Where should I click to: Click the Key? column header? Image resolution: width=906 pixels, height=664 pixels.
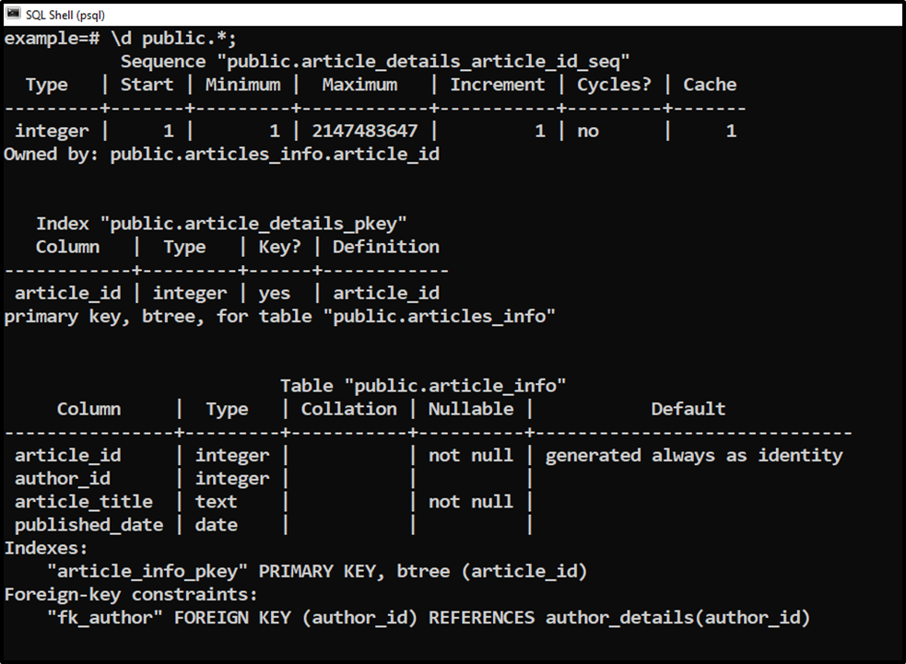(279, 247)
